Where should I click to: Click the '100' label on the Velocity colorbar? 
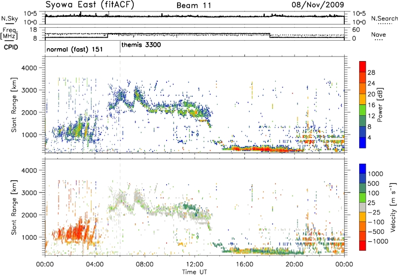coord(374,193)
